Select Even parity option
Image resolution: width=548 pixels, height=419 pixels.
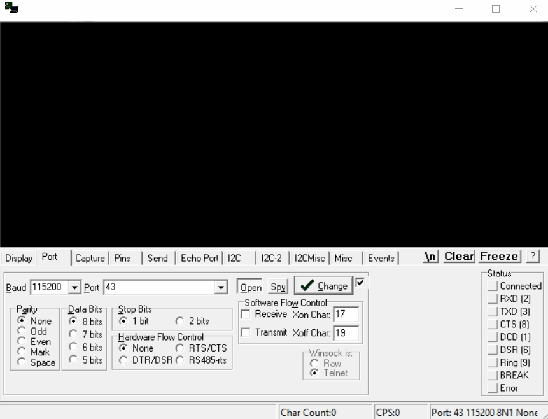[22, 342]
